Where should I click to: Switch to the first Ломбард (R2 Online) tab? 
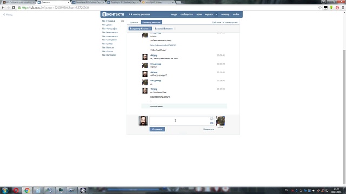[x=88, y=2]
